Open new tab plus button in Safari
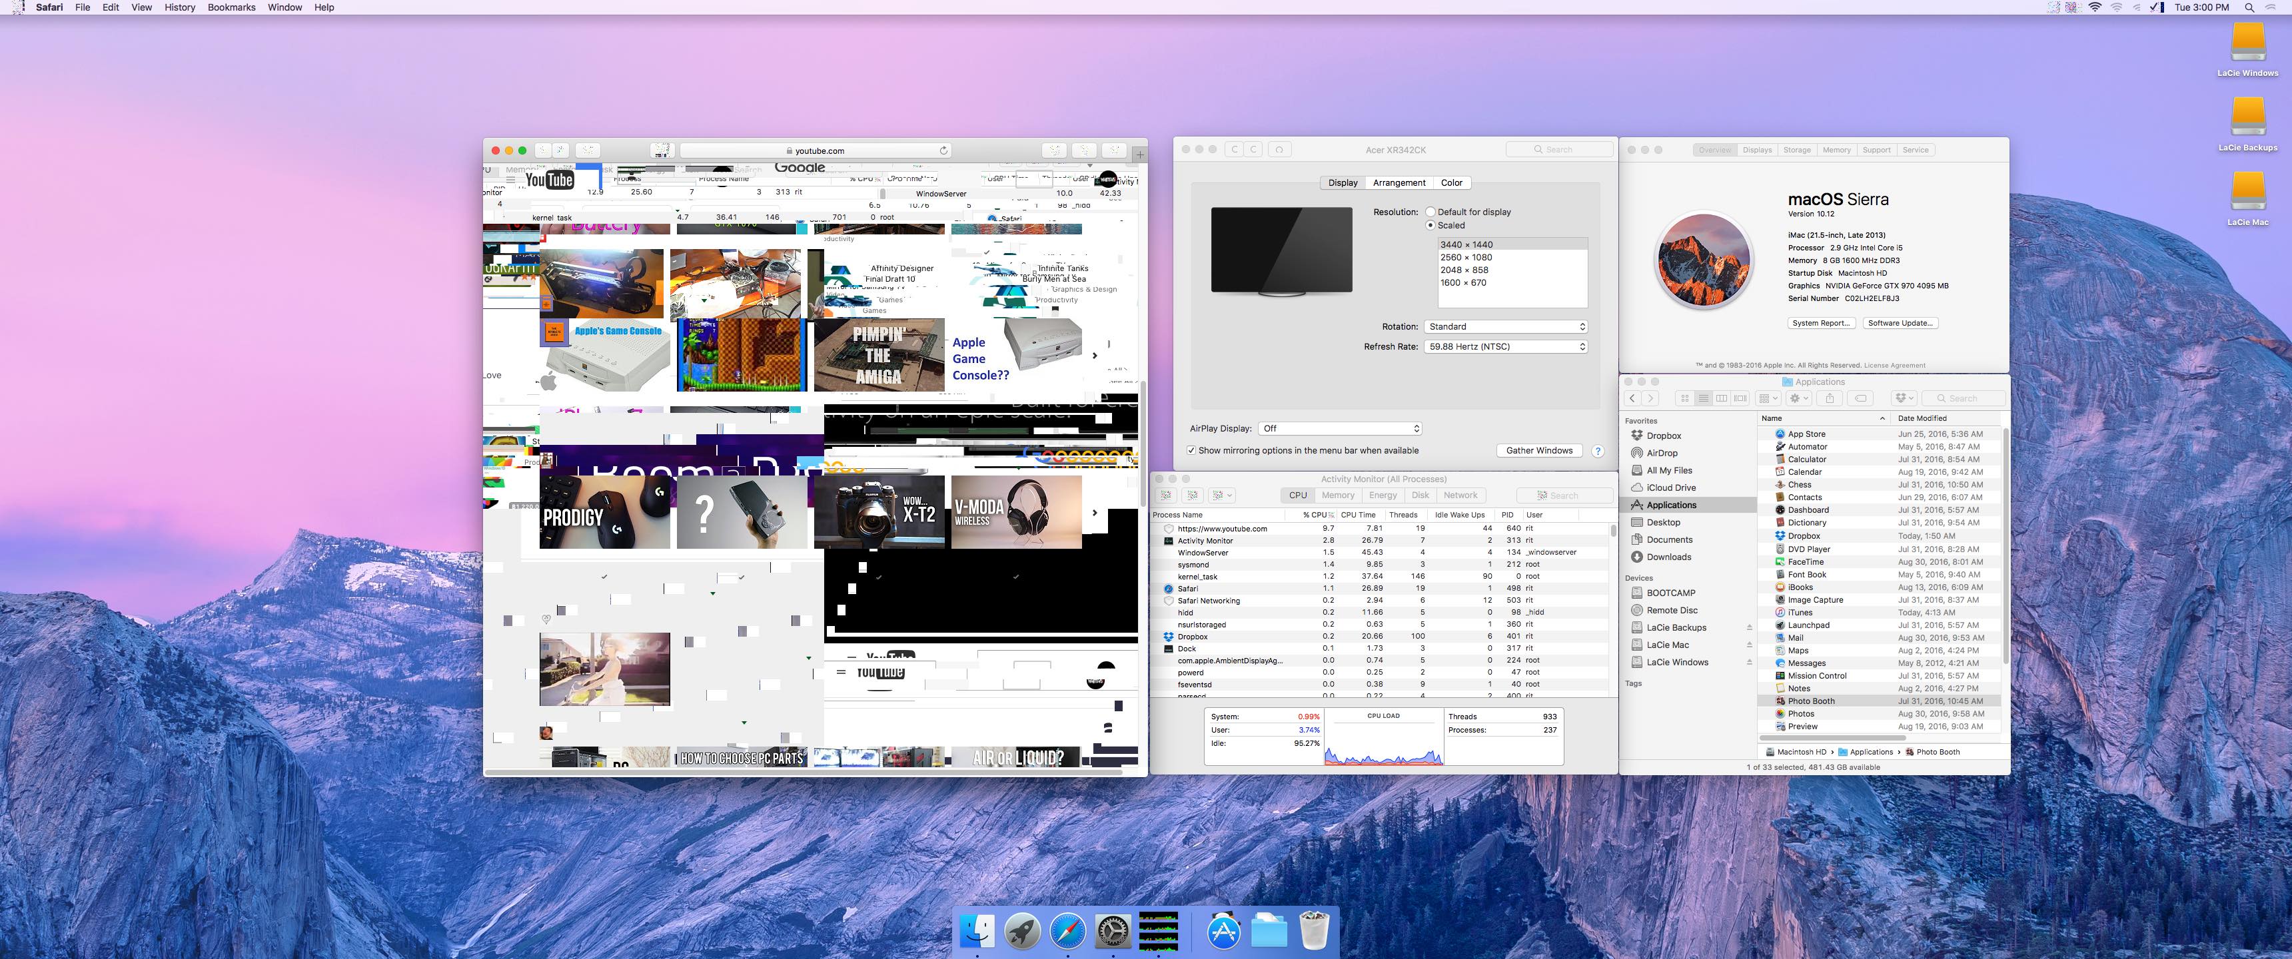The height and width of the screenshot is (959, 2292). pyautogui.click(x=1140, y=155)
